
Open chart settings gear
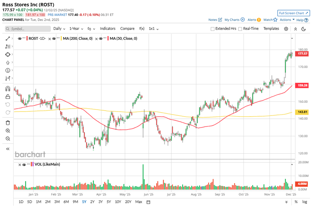pos(286,29)
